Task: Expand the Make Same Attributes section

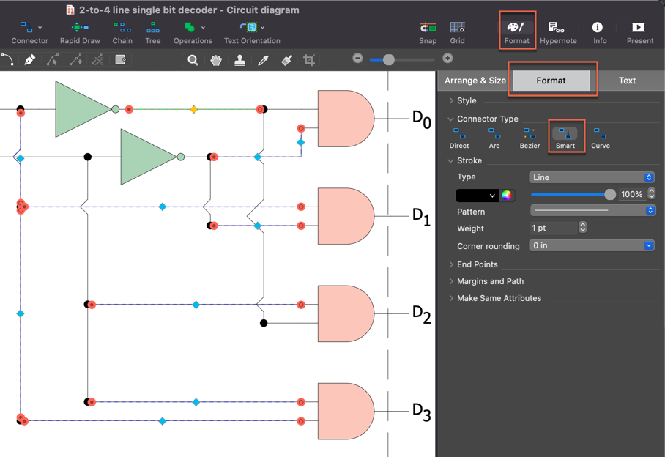Action: (451, 299)
